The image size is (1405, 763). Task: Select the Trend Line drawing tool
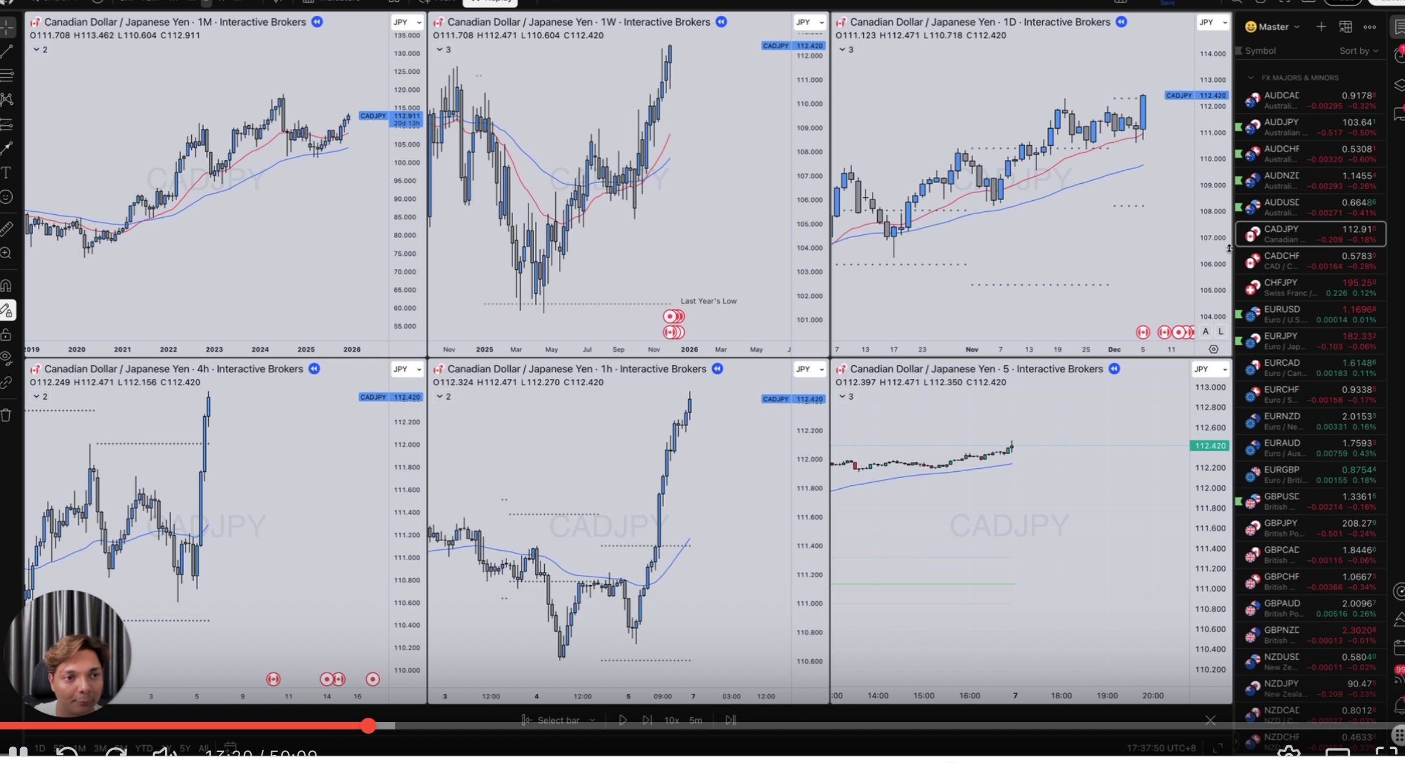(7, 51)
